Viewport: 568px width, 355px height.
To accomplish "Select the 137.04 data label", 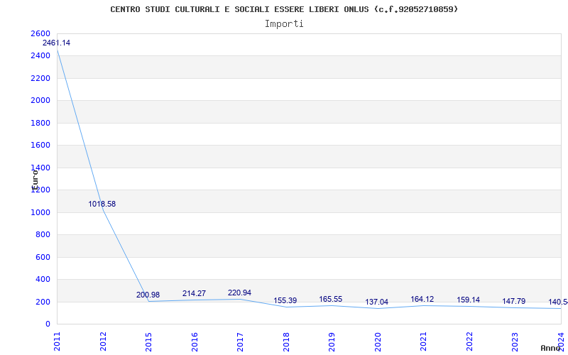I will 376,302.
